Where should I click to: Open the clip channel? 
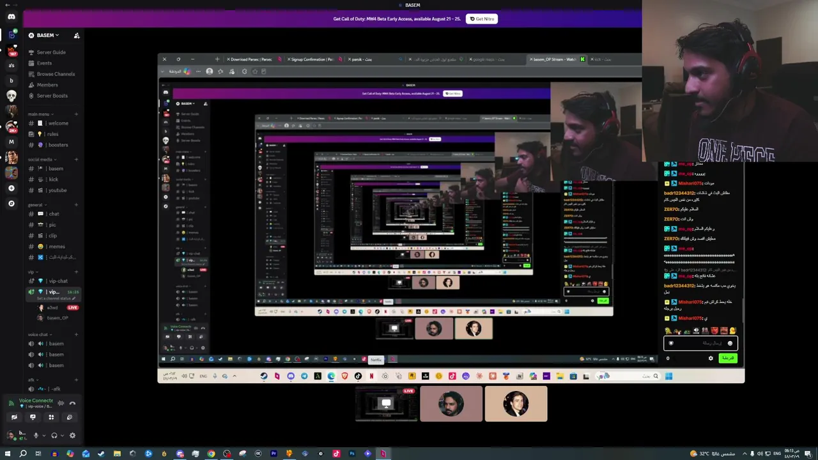pos(54,236)
